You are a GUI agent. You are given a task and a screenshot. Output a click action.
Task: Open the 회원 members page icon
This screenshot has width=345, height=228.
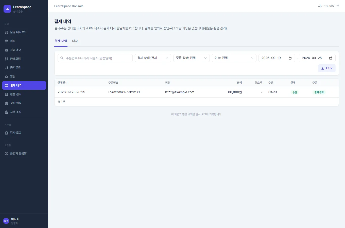point(7,41)
